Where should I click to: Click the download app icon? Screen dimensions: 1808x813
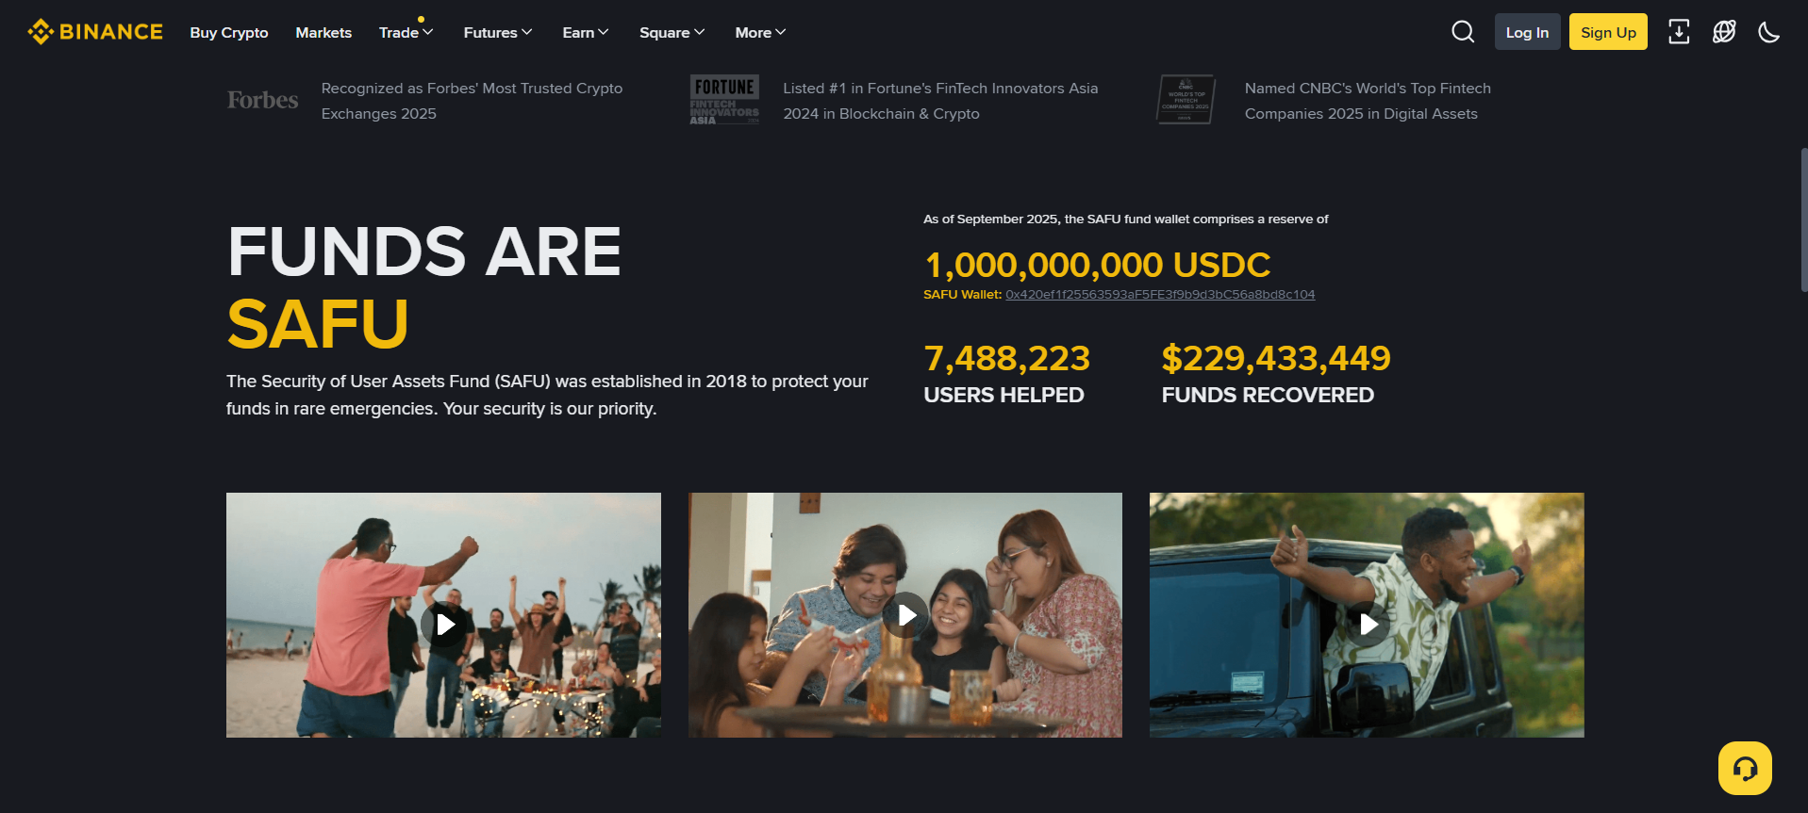click(x=1678, y=32)
